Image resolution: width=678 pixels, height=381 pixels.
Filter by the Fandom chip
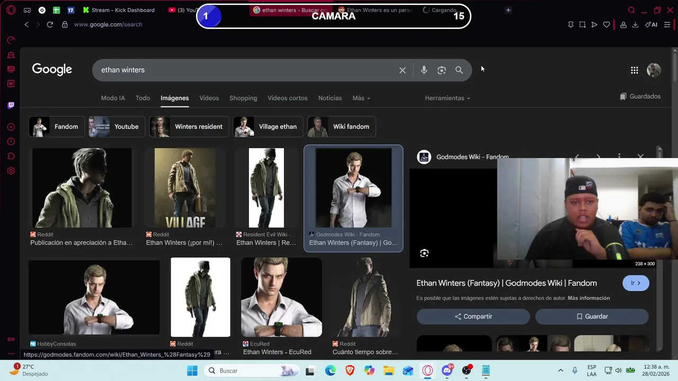(x=57, y=126)
